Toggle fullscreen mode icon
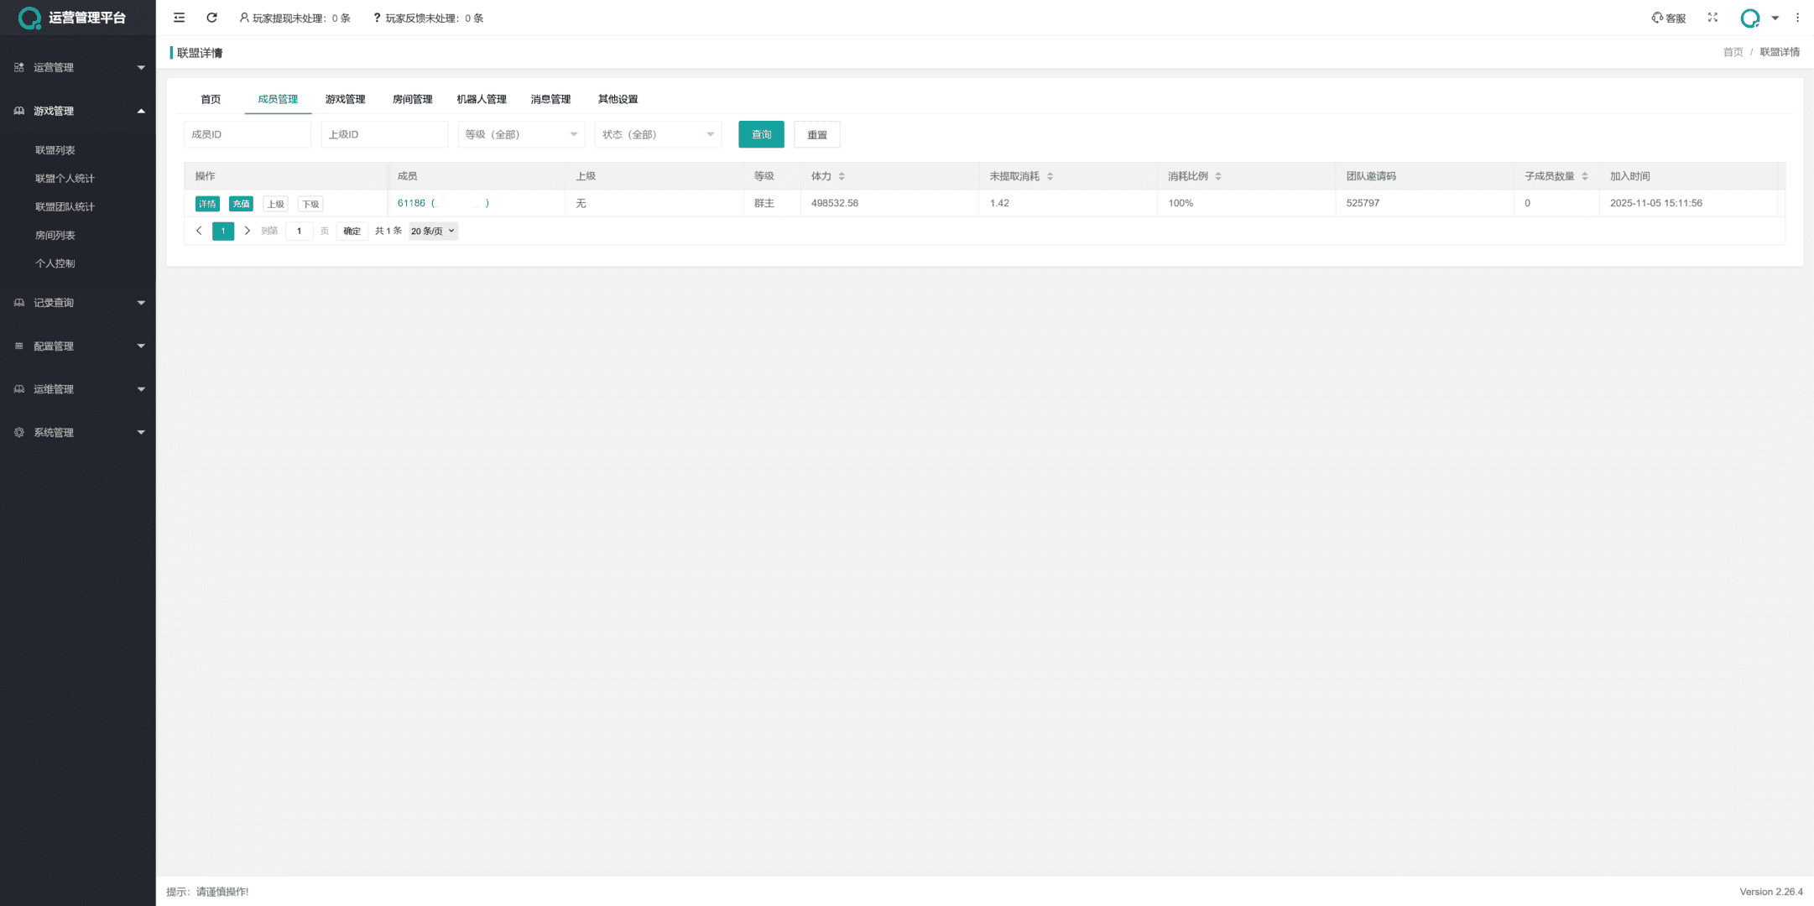The image size is (1814, 906). coord(1712,18)
